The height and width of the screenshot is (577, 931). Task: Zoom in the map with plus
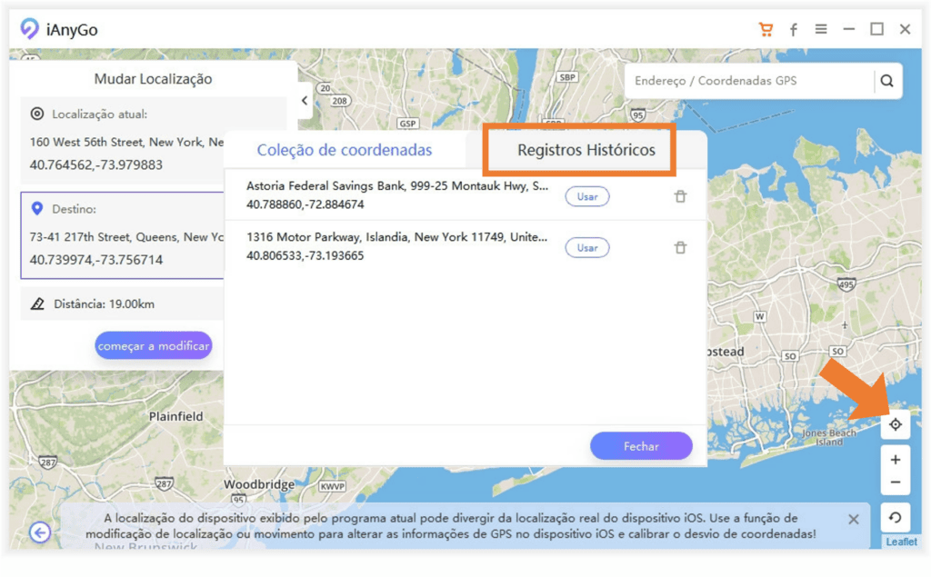point(896,460)
